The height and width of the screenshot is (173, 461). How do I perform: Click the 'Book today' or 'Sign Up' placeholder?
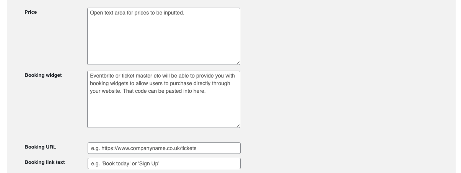point(125,163)
